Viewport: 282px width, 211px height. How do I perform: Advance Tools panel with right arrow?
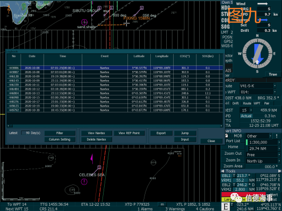(280, 171)
